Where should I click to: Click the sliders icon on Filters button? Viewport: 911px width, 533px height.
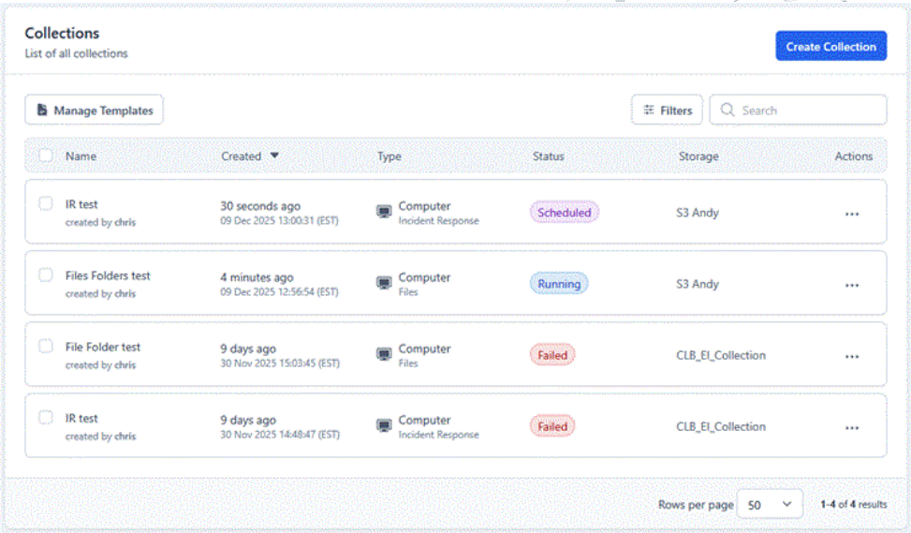(649, 111)
